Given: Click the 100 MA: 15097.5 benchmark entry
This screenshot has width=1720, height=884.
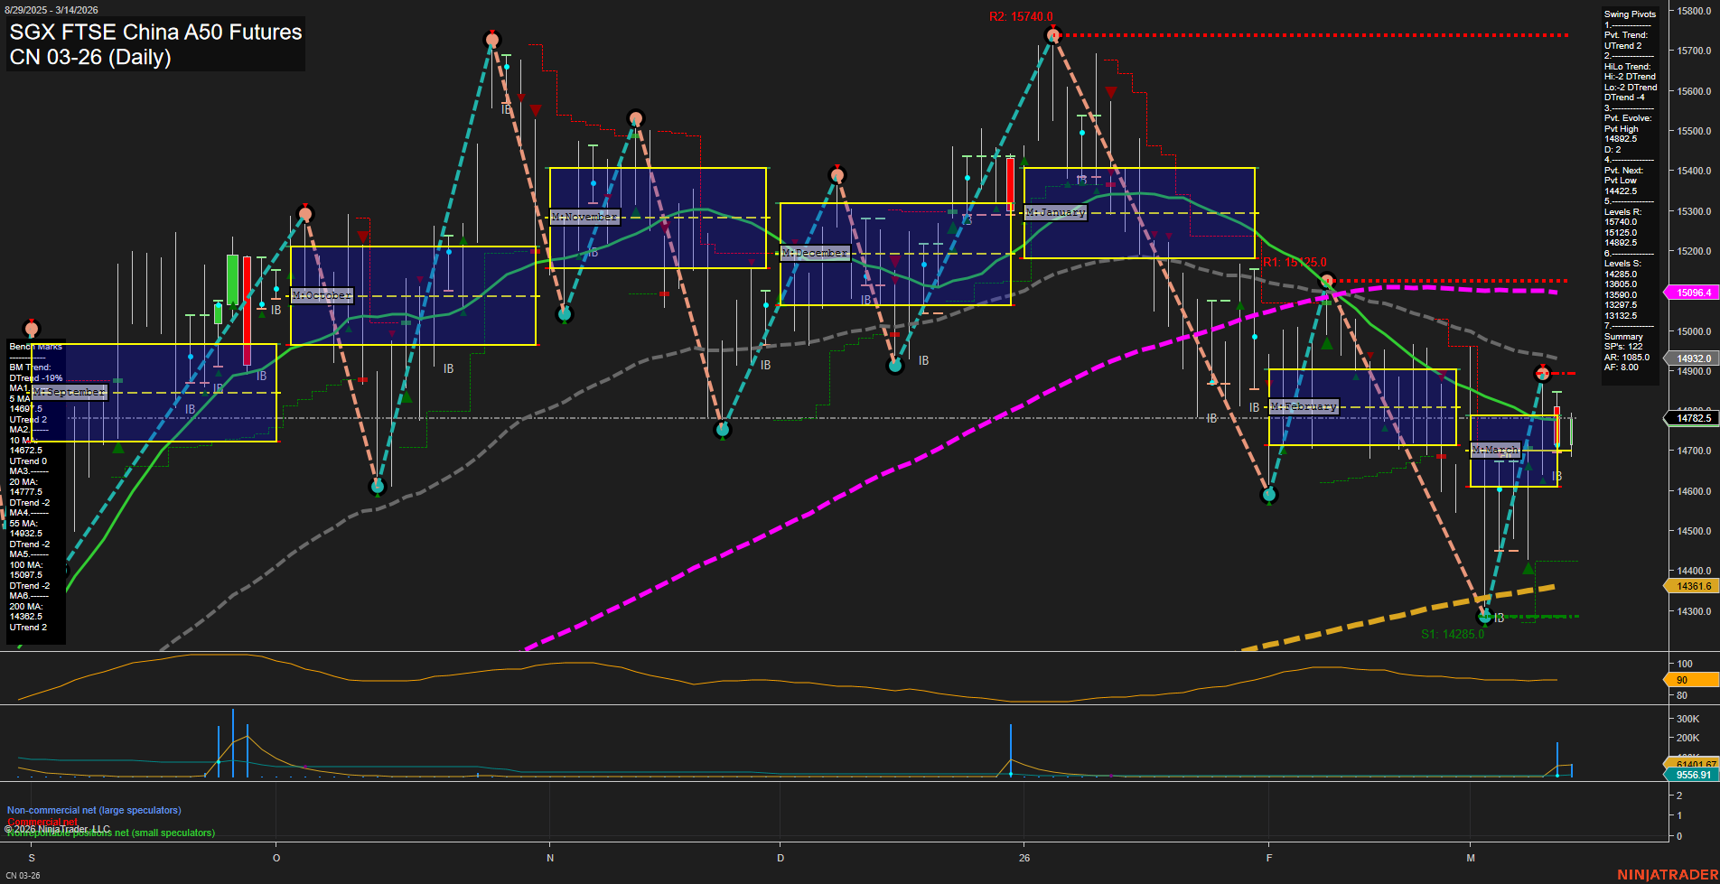Looking at the screenshot, I should (x=25, y=570).
